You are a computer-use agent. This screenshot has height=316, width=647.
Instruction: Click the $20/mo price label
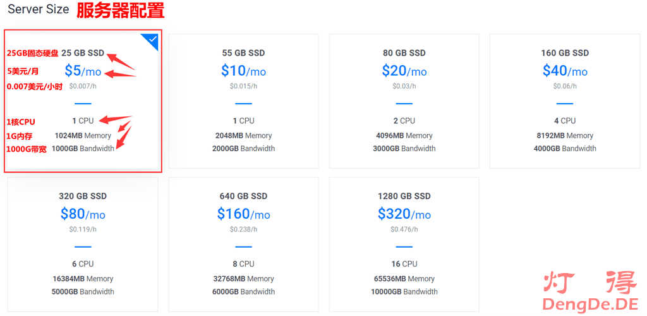[x=404, y=71]
